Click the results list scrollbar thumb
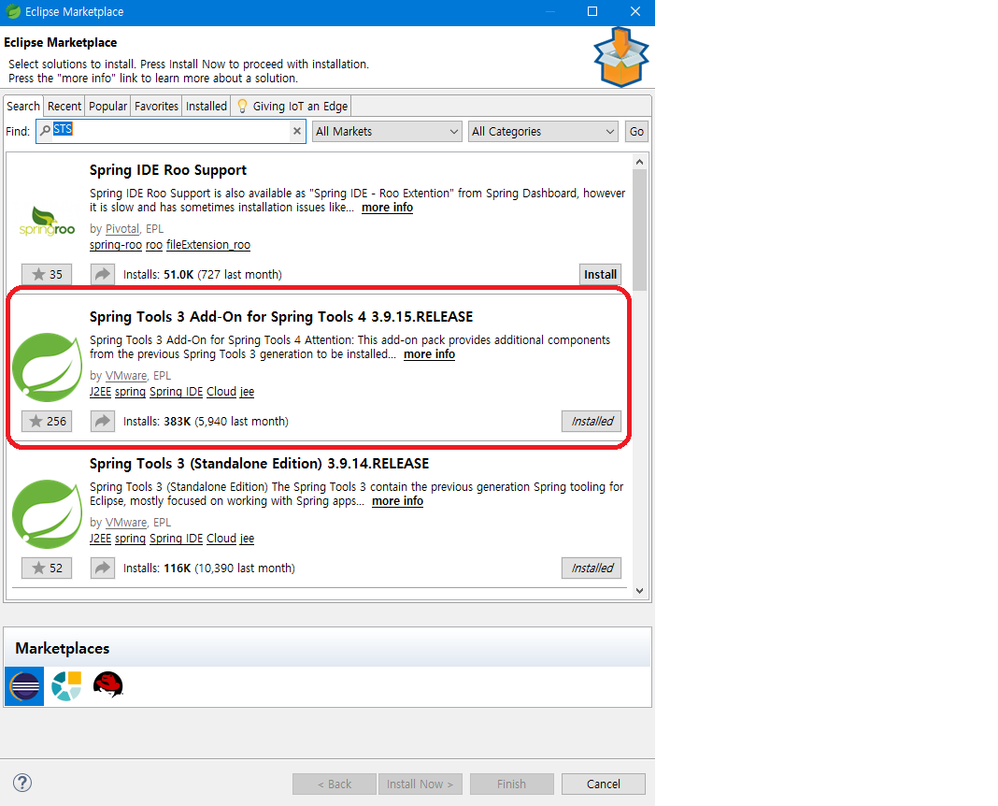The image size is (998, 806). pyautogui.click(x=640, y=230)
